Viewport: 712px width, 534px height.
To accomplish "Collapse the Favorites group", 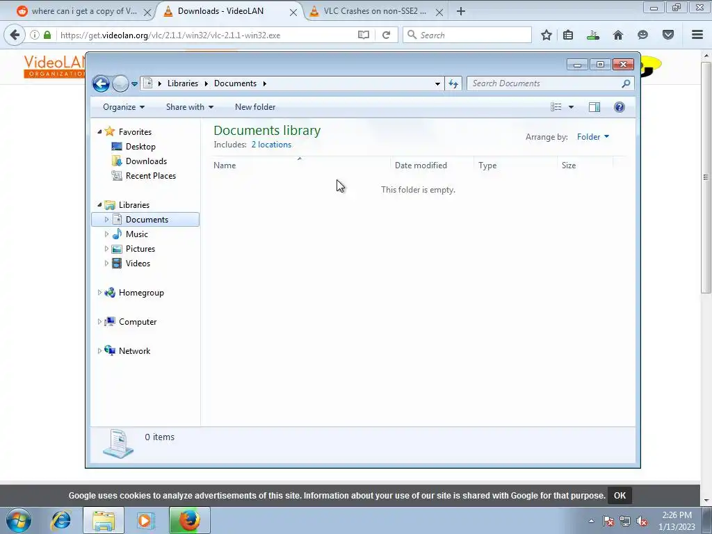I will pyautogui.click(x=99, y=131).
